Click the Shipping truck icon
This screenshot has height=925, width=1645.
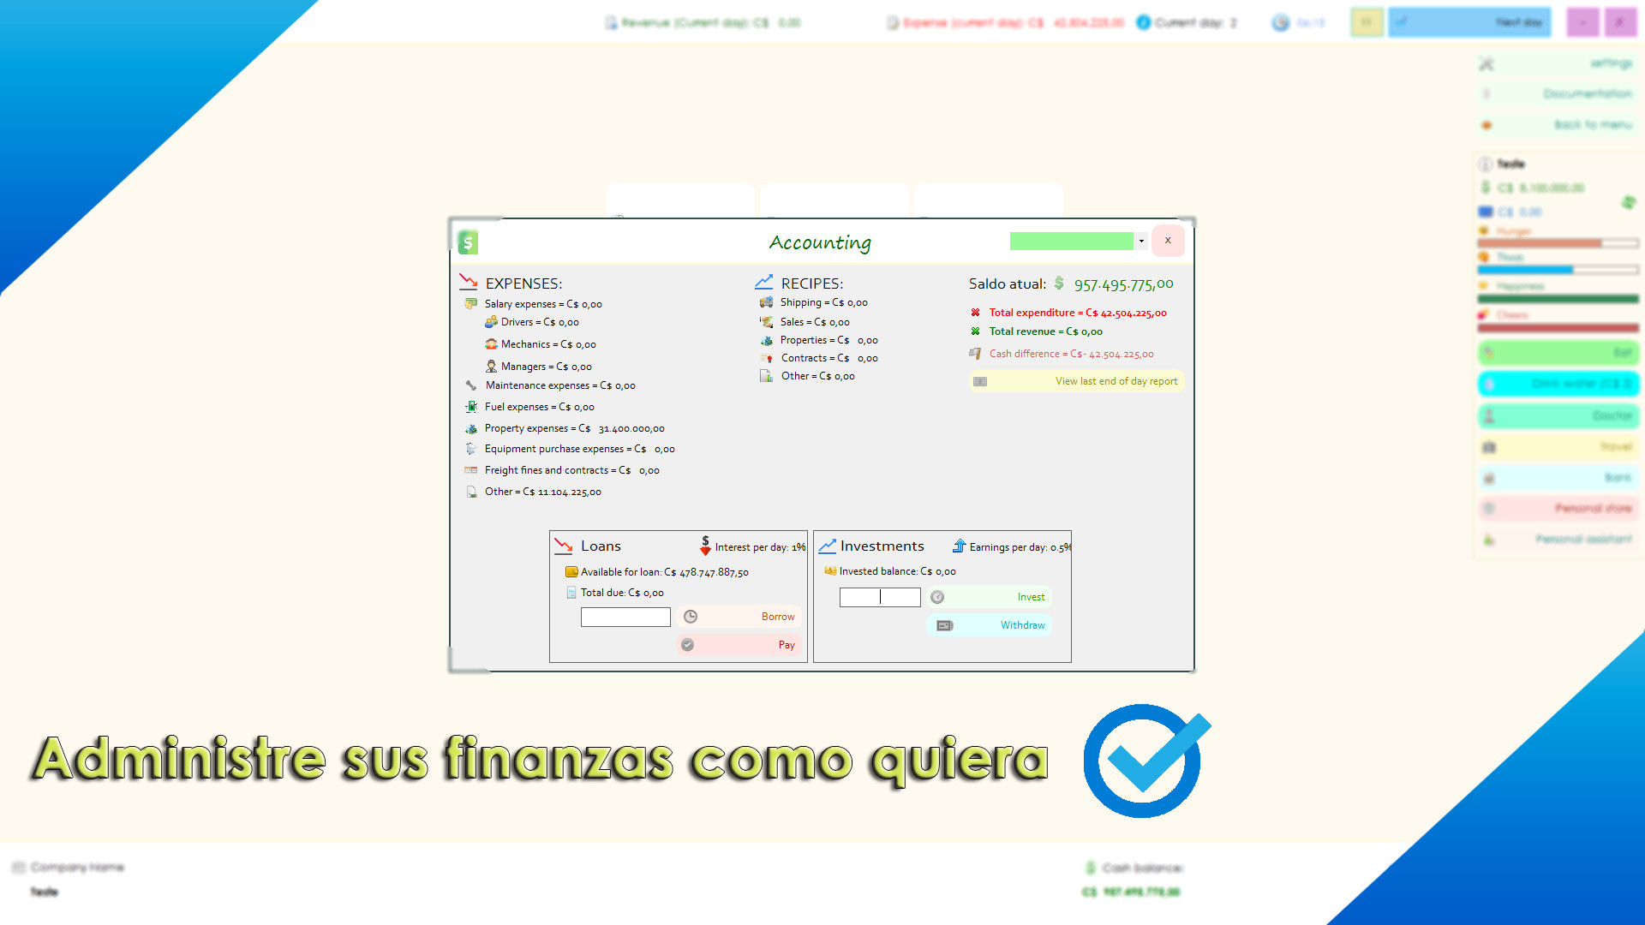click(x=766, y=302)
